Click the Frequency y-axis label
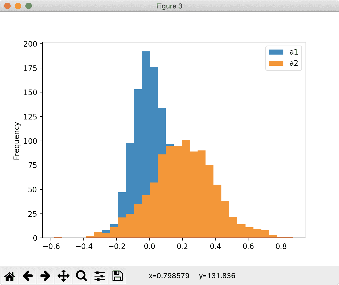Screen dimensions: 339x285 click(x=16, y=141)
